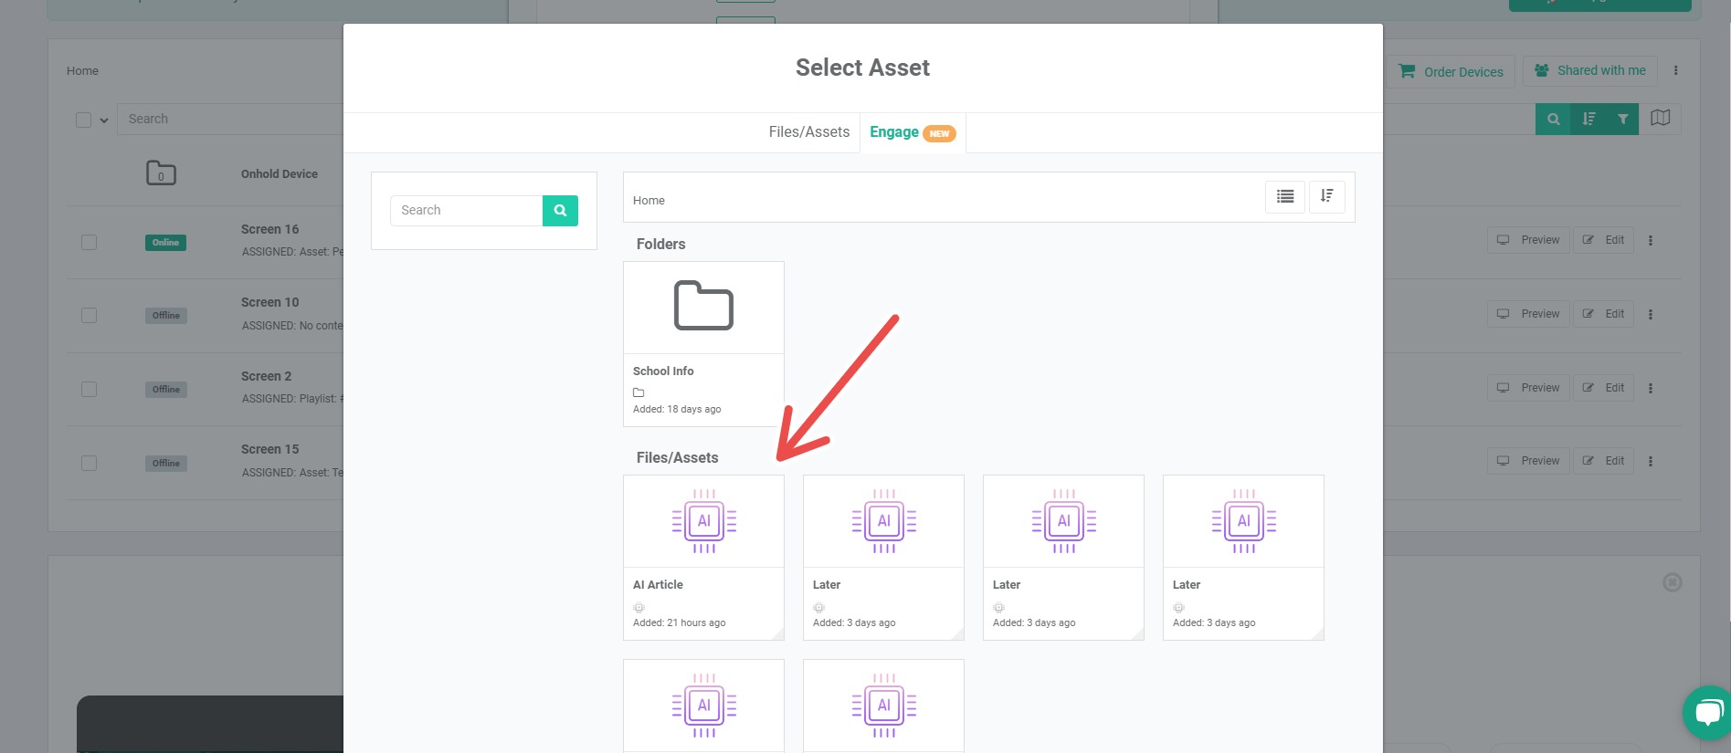Screen dimensions: 1731x753
Task: Expand the select-all dropdown arrow
Action: coord(104,120)
